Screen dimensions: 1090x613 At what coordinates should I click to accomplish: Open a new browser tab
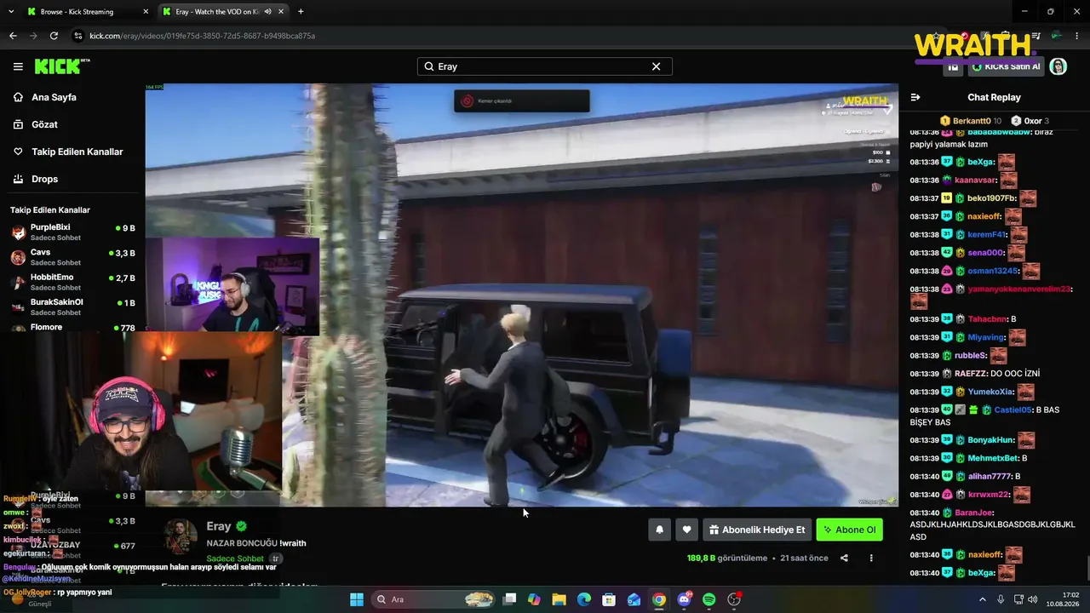click(301, 12)
